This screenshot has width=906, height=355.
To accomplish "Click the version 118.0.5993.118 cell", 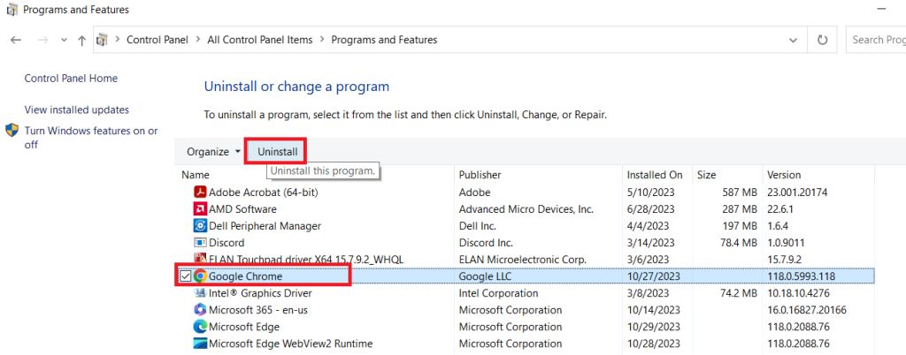I will pos(801,276).
